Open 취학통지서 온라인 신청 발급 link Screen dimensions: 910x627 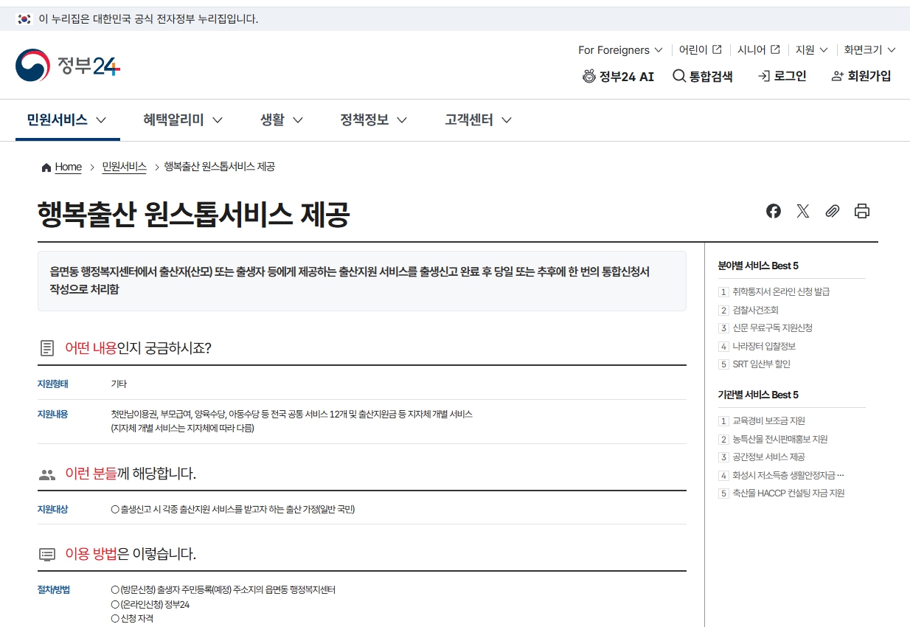[x=781, y=292]
